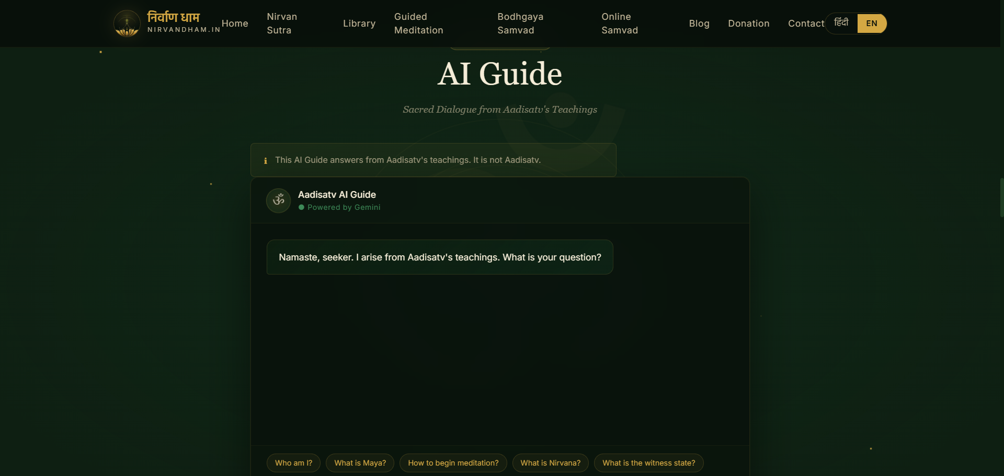
Task: Click the page vertical scrollbar thumb
Action: (1002, 197)
